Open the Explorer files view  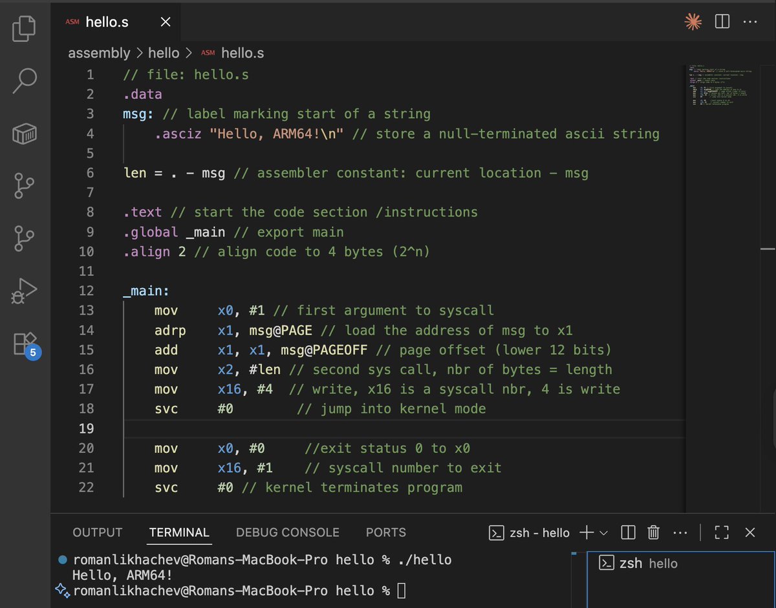coord(25,28)
